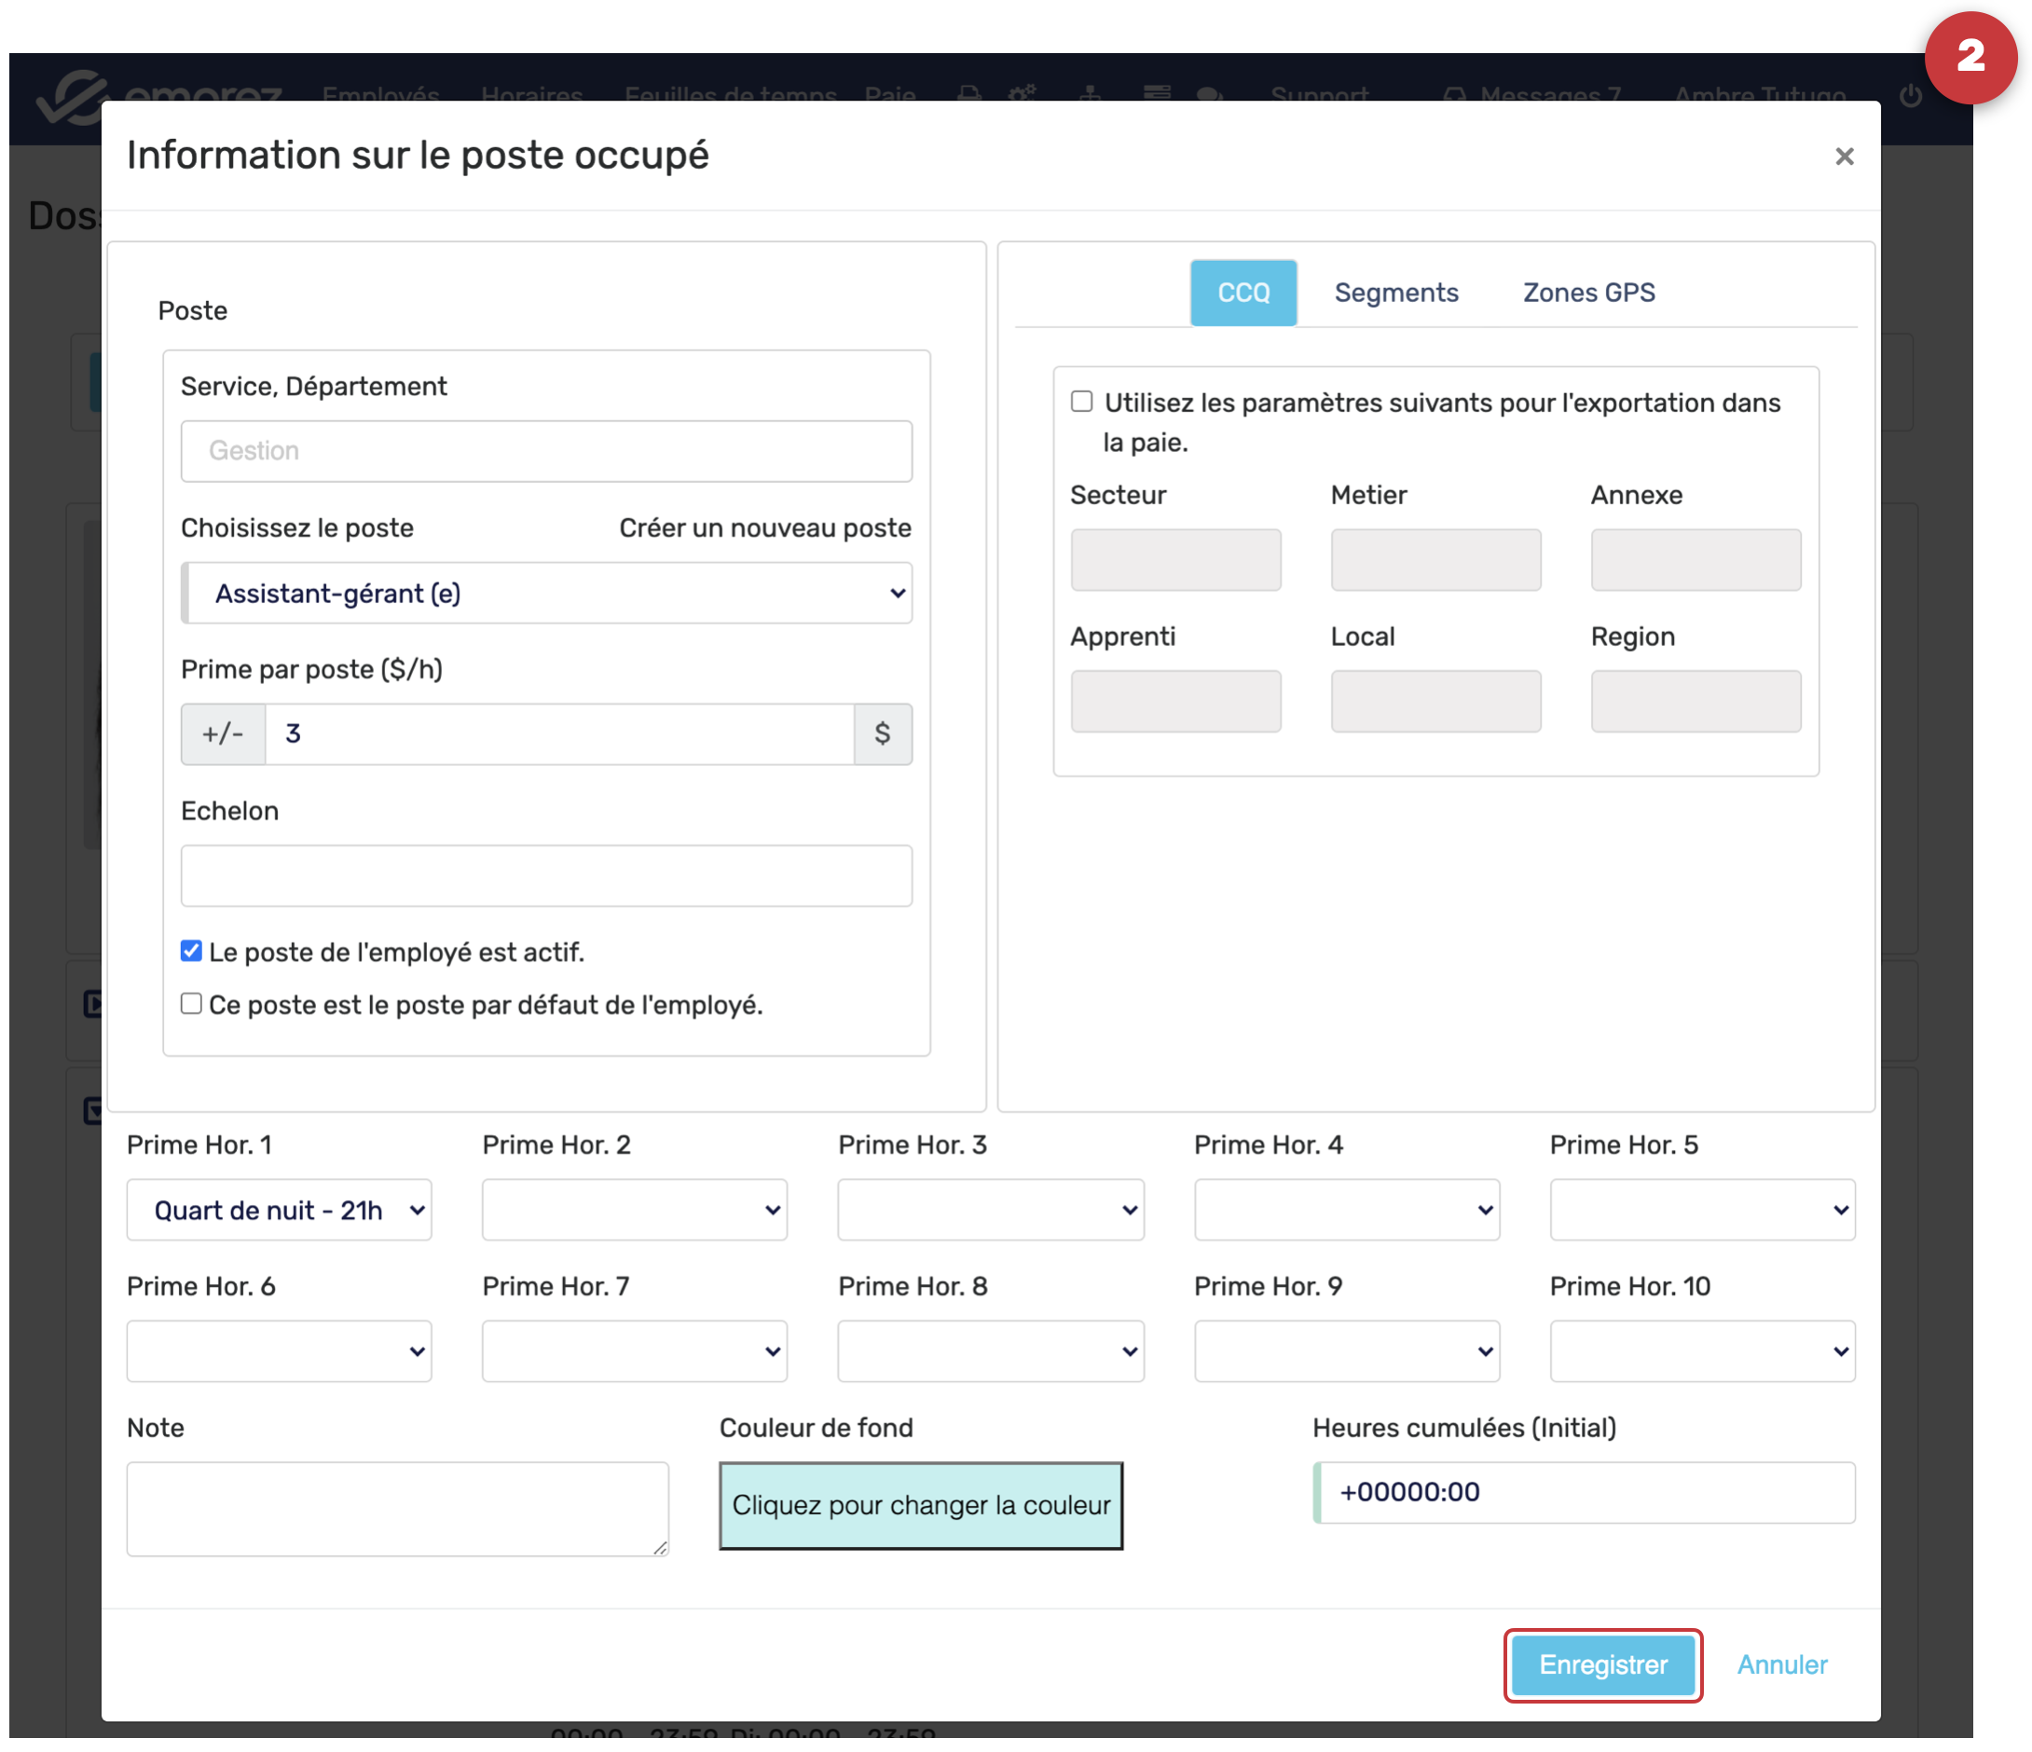
Task: Select the CCQ tab
Action: tap(1243, 293)
